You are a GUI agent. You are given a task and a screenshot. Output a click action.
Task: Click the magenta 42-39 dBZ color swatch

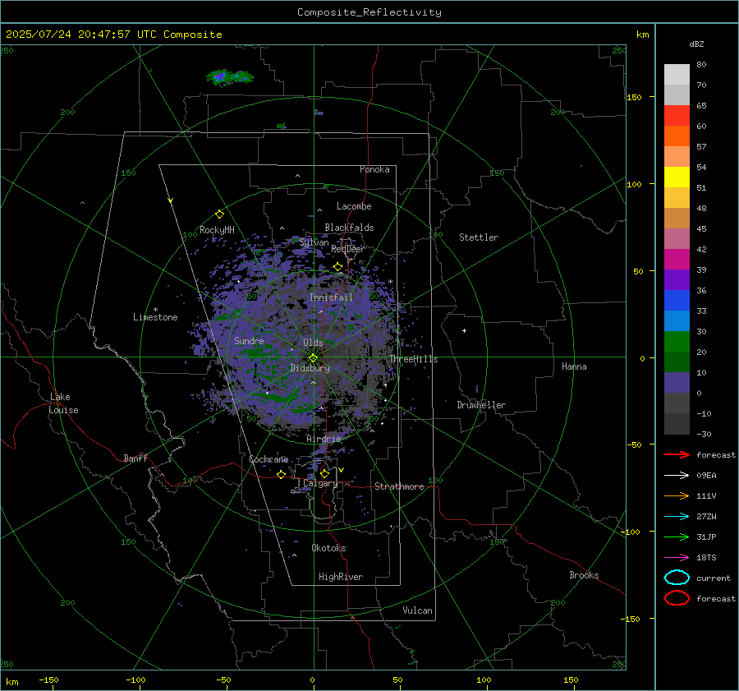pos(677,260)
